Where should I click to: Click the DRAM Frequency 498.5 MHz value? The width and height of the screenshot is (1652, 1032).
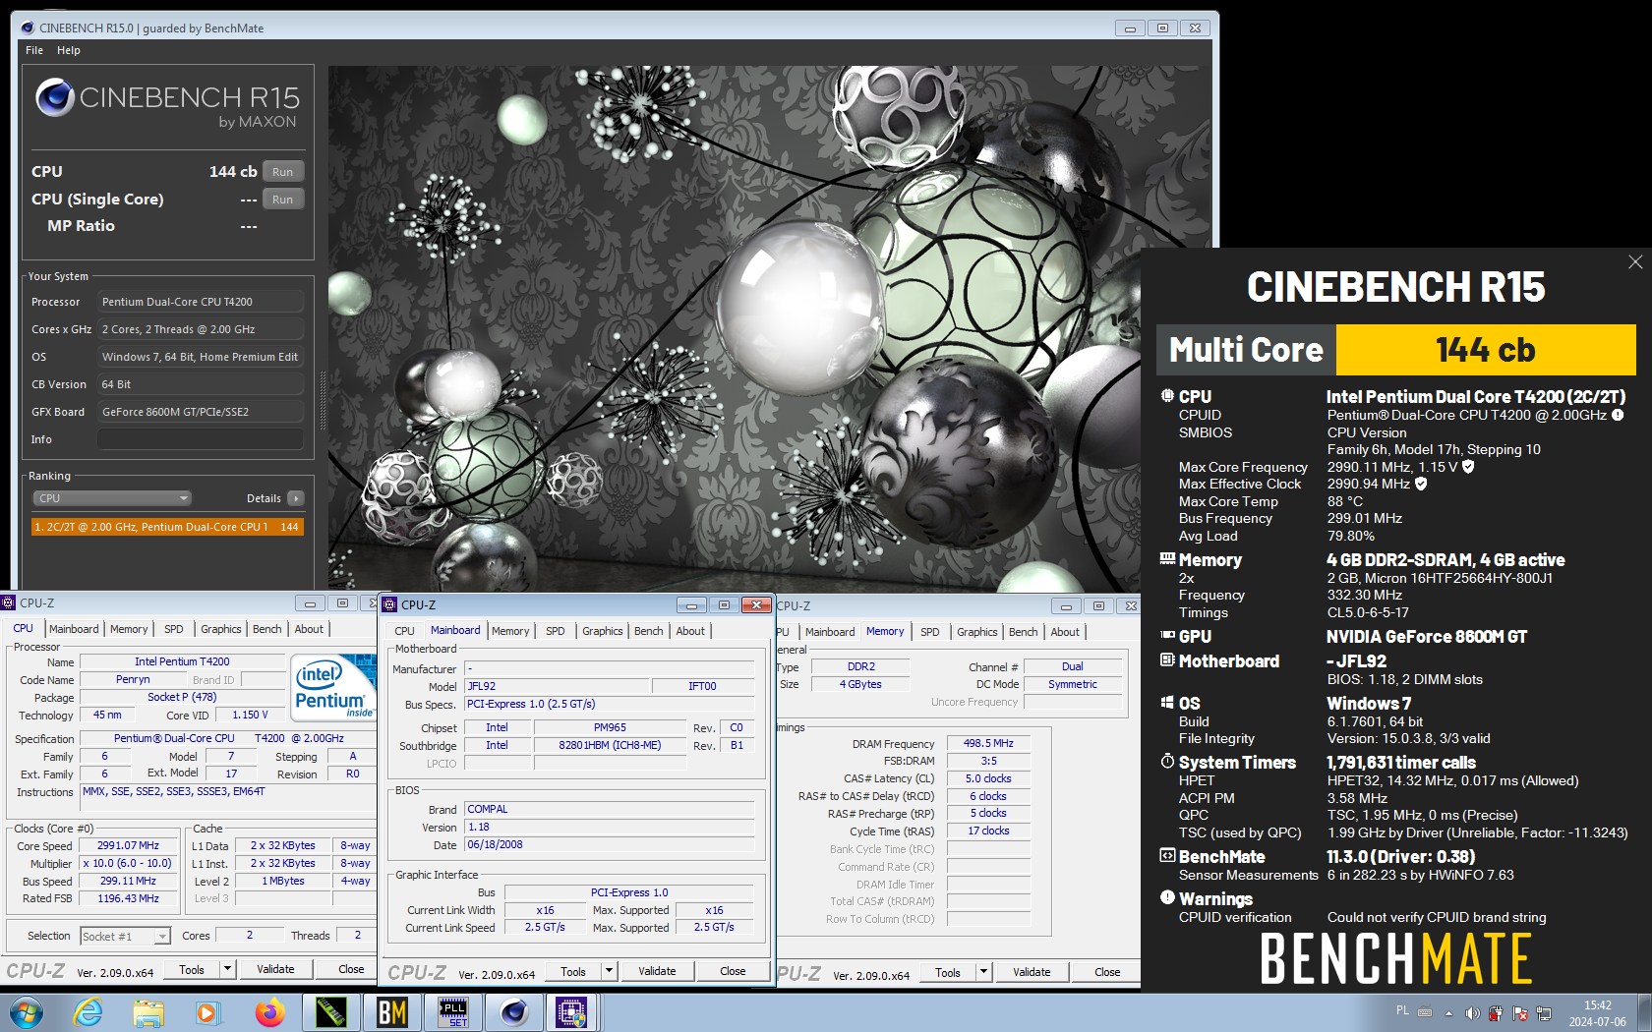click(988, 743)
